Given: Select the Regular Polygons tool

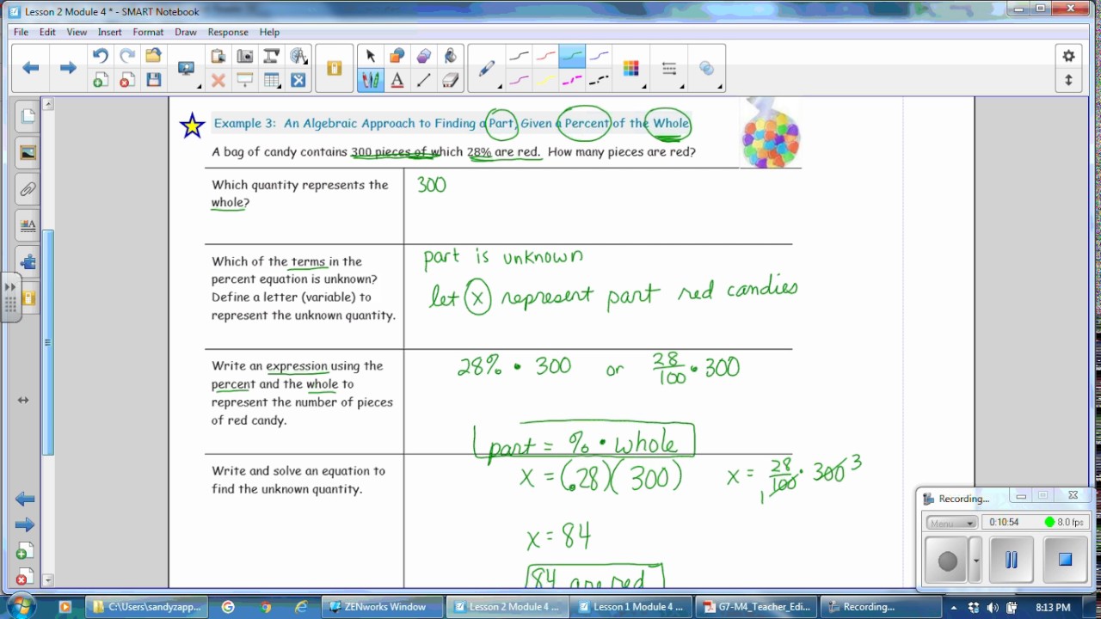Looking at the screenshot, I should (x=424, y=56).
